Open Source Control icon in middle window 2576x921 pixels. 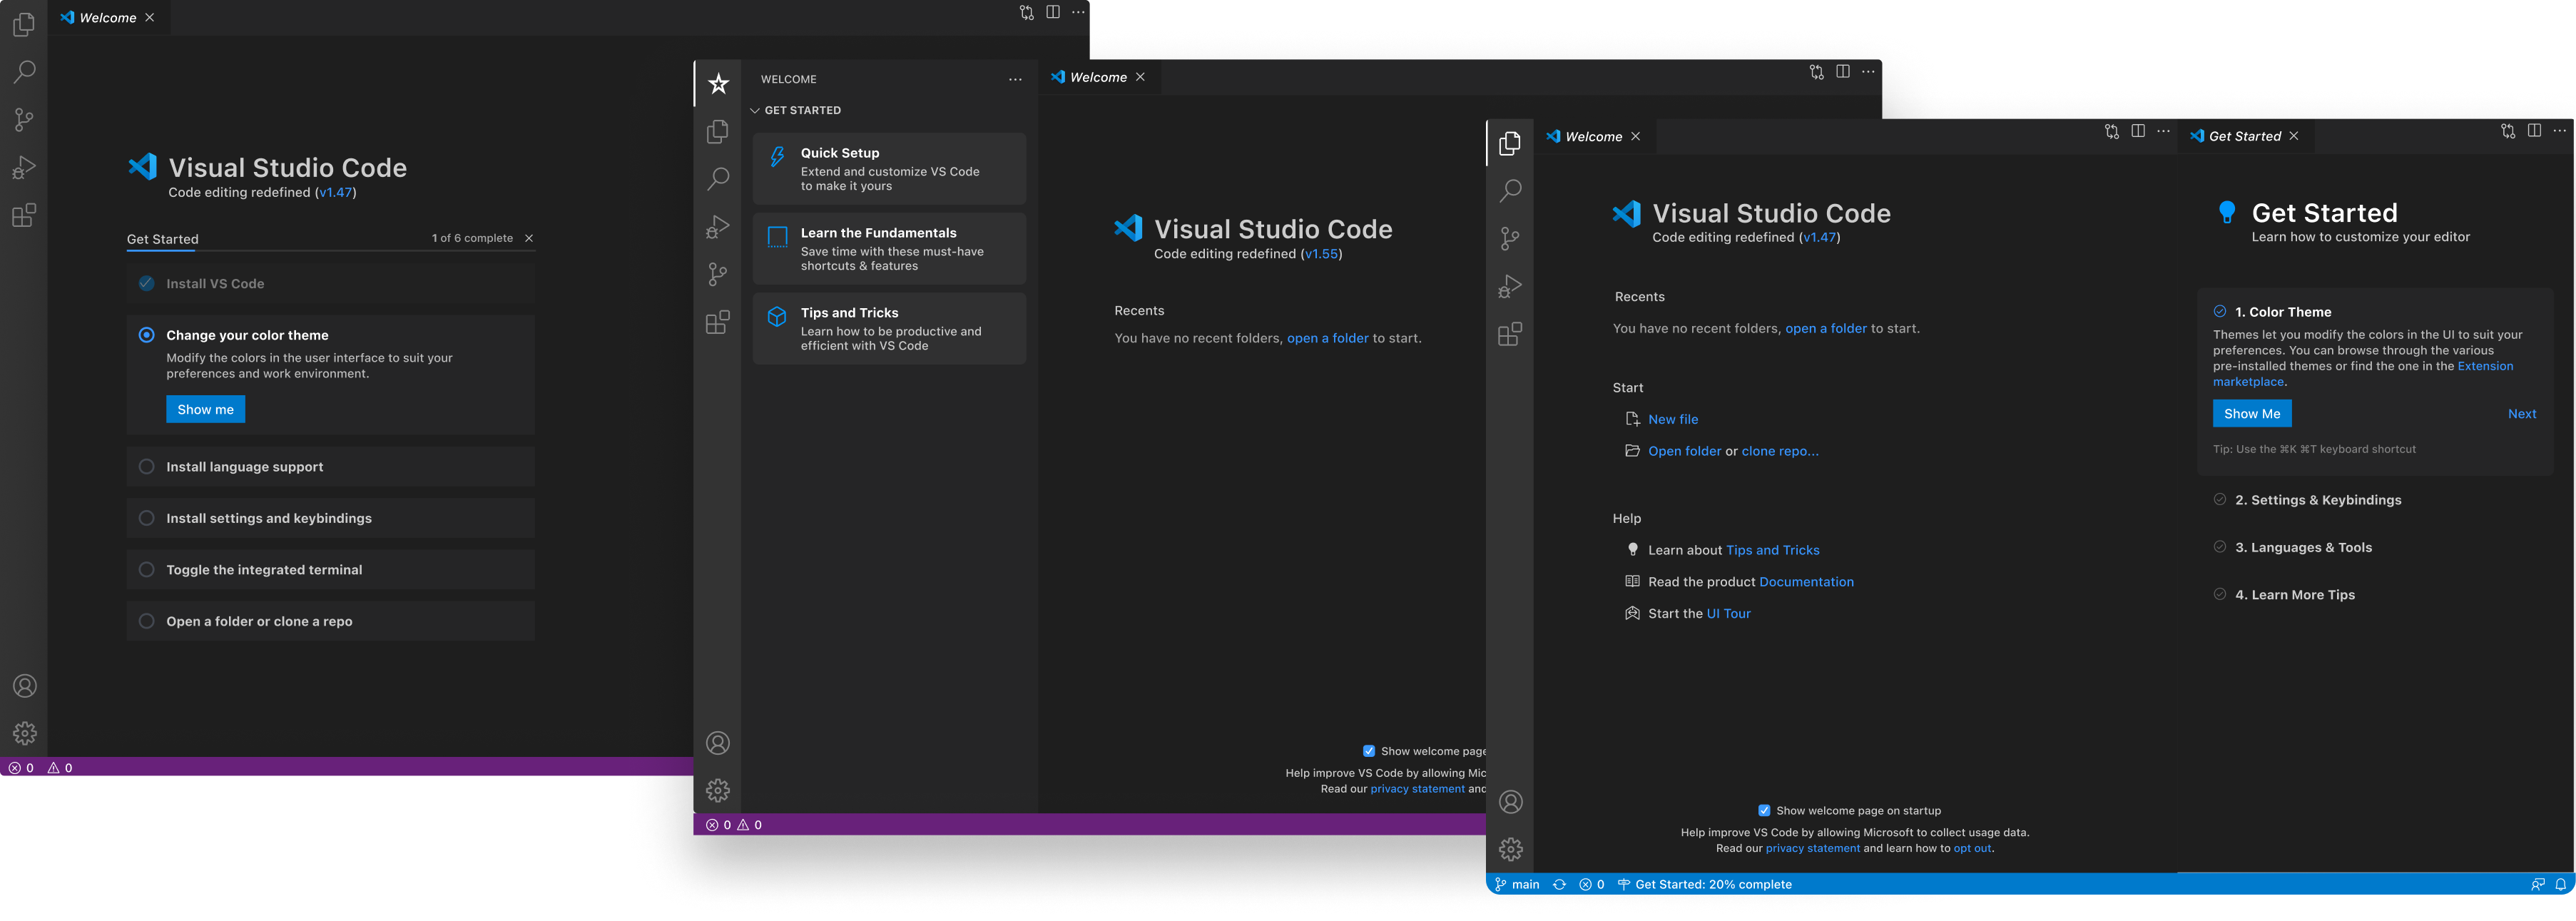pyautogui.click(x=718, y=274)
